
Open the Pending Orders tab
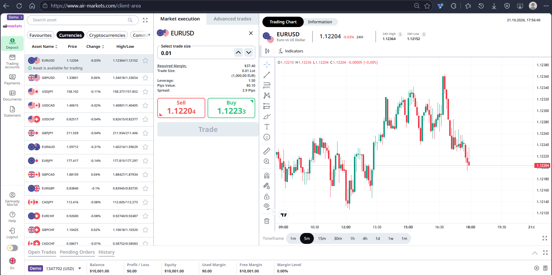click(77, 252)
